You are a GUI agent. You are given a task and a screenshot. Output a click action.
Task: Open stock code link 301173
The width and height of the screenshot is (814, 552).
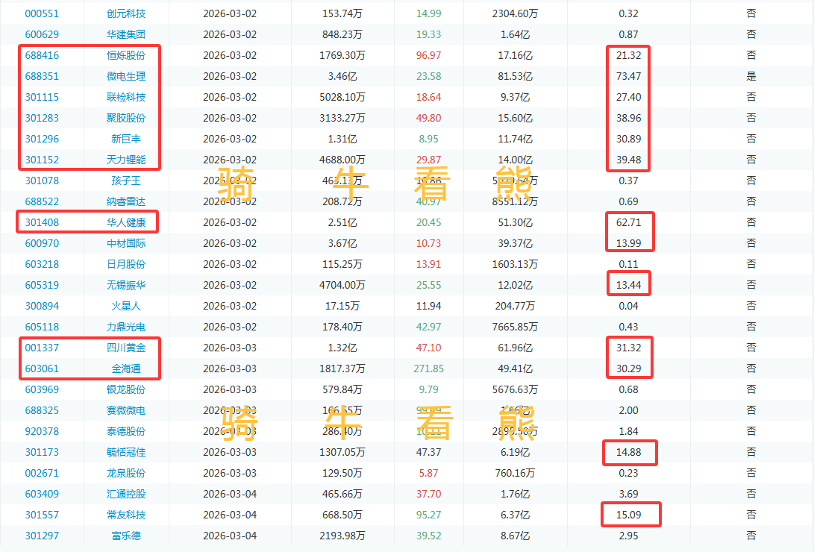(x=42, y=452)
